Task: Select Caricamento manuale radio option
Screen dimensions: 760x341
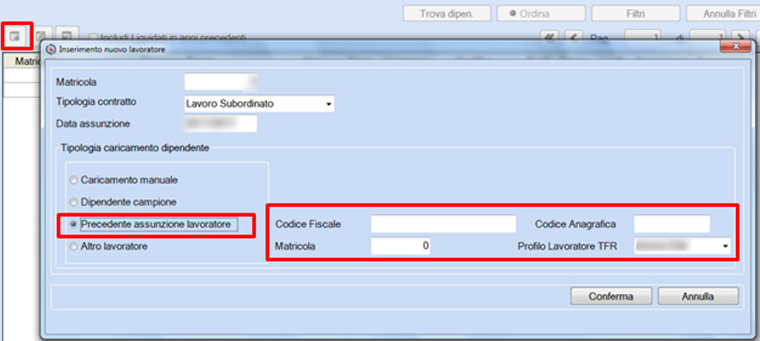Action: coord(74,180)
